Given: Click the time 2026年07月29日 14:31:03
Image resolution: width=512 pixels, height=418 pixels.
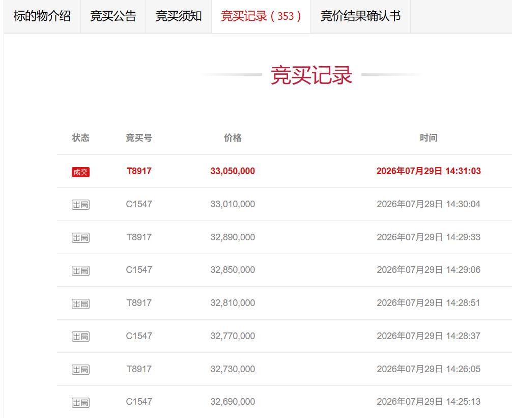Looking at the screenshot, I should (429, 171).
